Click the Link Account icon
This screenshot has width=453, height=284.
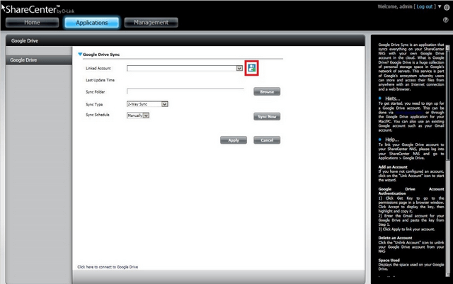click(x=252, y=68)
